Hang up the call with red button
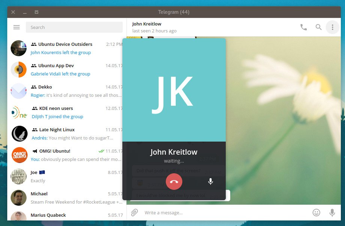345x226 pixels. point(174,182)
